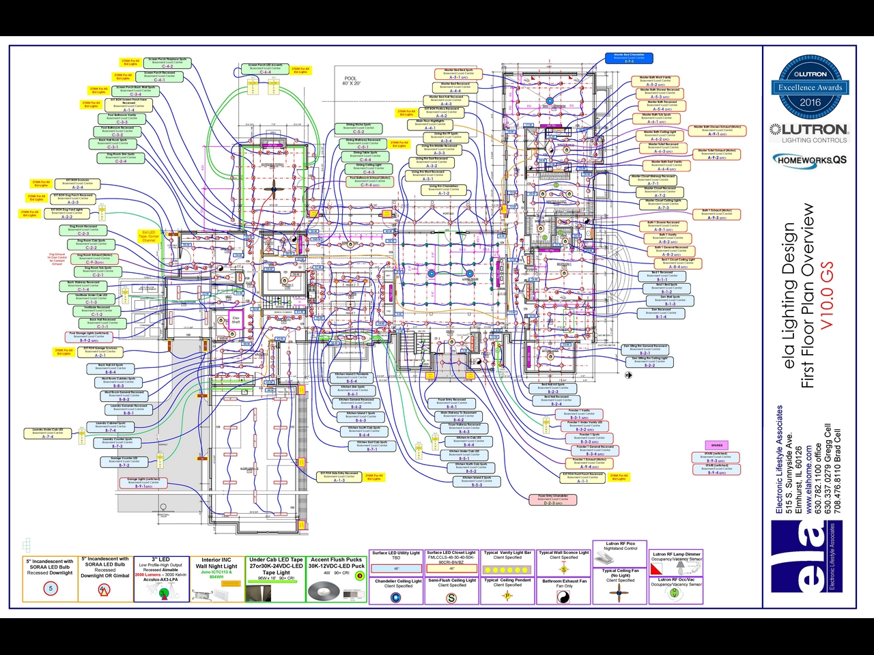Click the Dog Room Exhaust (Motor) C-9-3 label

pos(94,259)
